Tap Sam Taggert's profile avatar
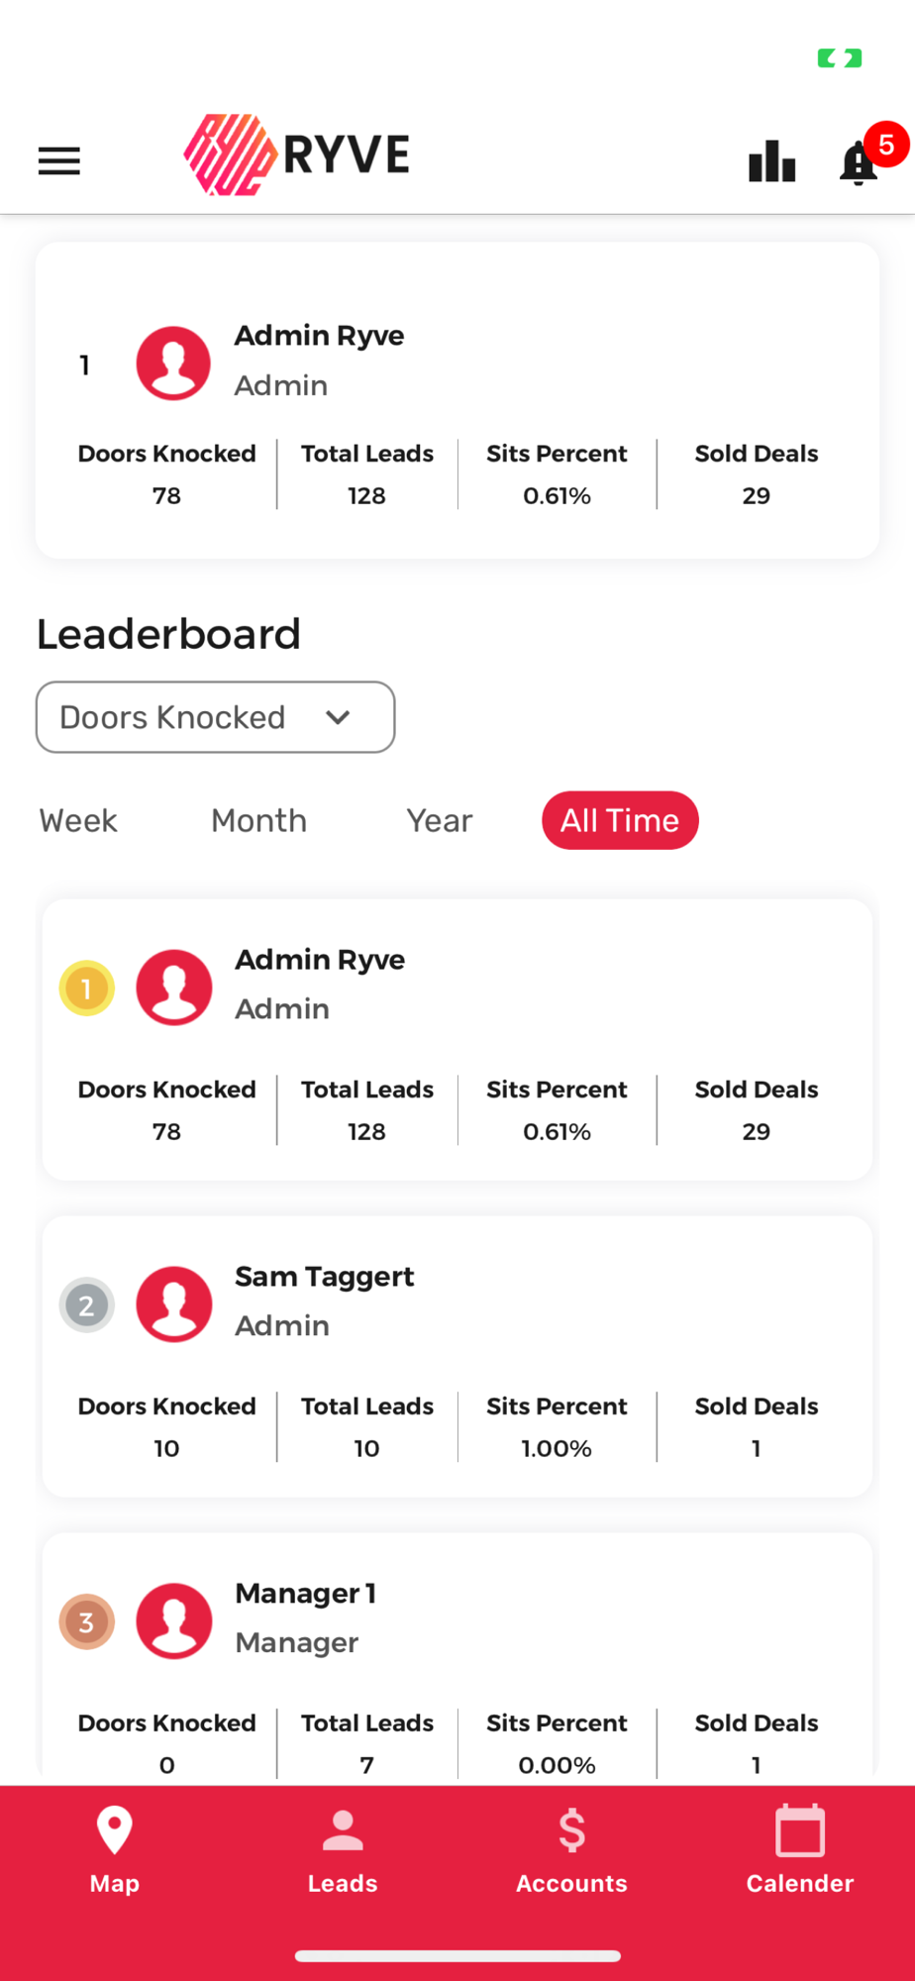This screenshot has height=1981, width=915. point(174,1304)
